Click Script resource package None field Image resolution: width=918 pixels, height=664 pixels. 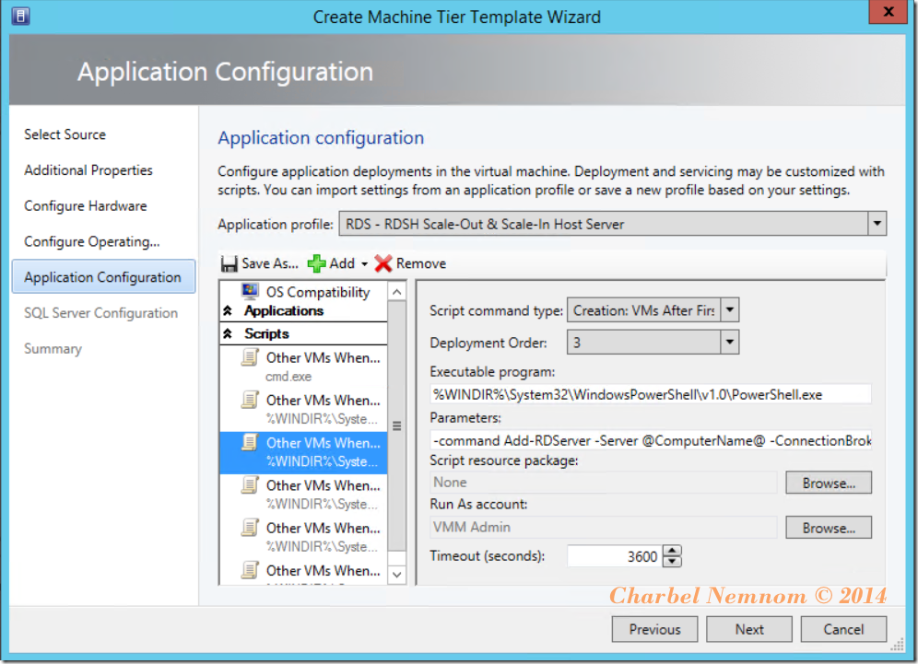pyautogui.click(x=604, y=483)
